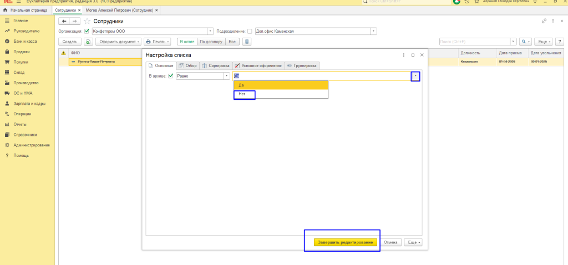Switch to the Отбор tab

(187, 65)
